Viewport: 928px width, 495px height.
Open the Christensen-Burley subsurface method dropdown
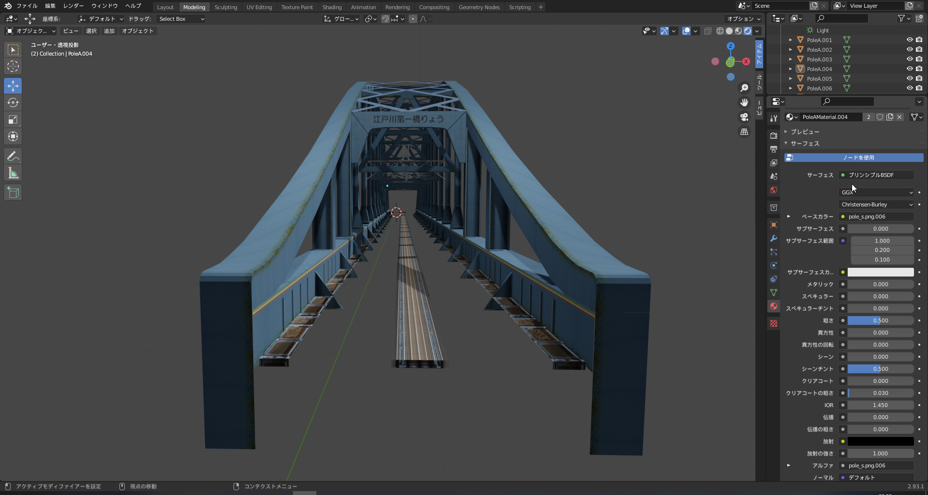[x=876, y=204]
